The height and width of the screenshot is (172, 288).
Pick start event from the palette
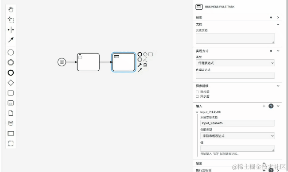(11, 53)
